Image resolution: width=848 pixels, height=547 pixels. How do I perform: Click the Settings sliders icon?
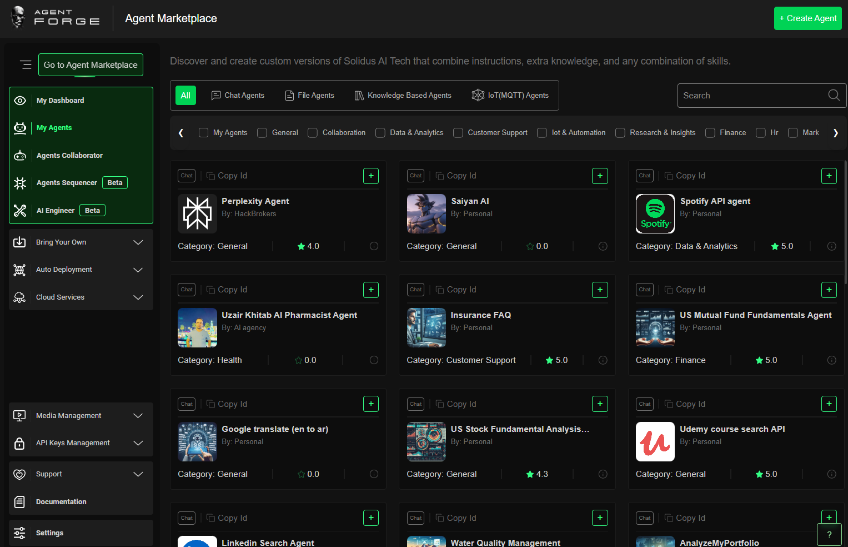point(19,533)
